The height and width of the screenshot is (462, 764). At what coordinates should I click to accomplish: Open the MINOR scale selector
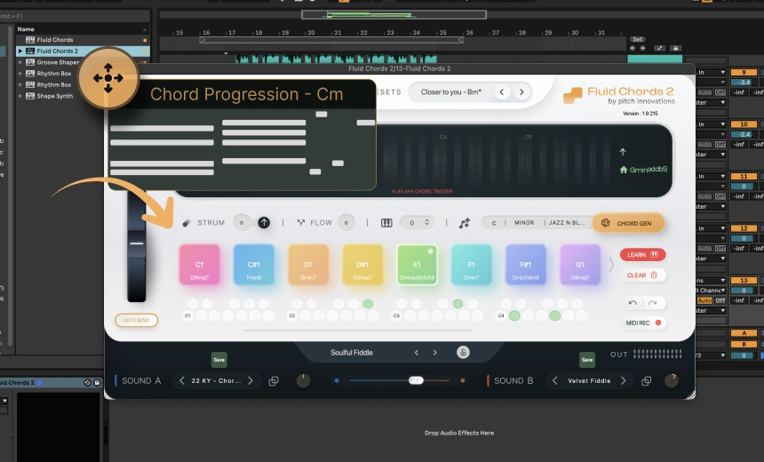(x=524, y=223)
